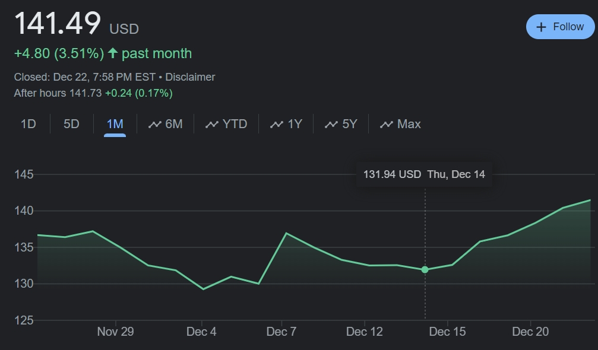Click the After hours 141.73 text

tap(58, 93)
